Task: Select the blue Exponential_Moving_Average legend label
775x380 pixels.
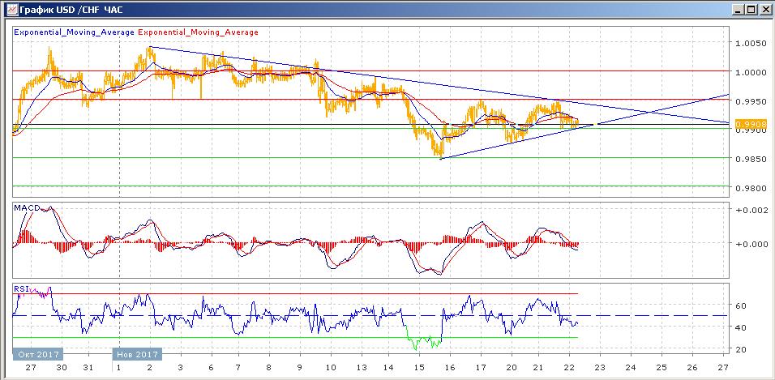Action: [x=74, y=32]
